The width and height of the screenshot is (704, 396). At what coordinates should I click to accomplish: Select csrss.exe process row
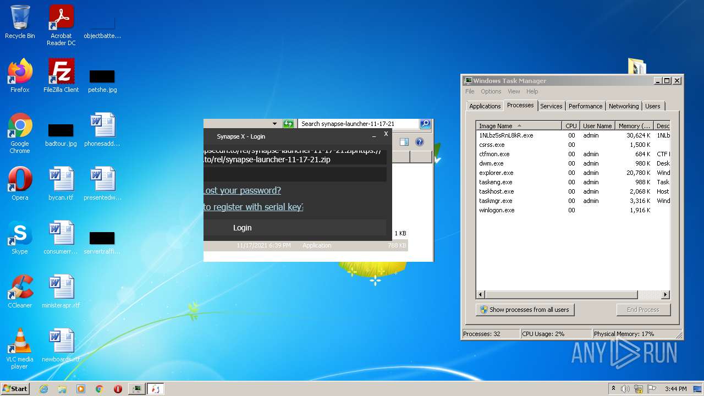(x=573, y=145)
